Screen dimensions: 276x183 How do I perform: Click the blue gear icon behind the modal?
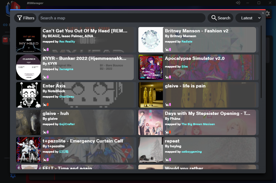pos(13,175)
